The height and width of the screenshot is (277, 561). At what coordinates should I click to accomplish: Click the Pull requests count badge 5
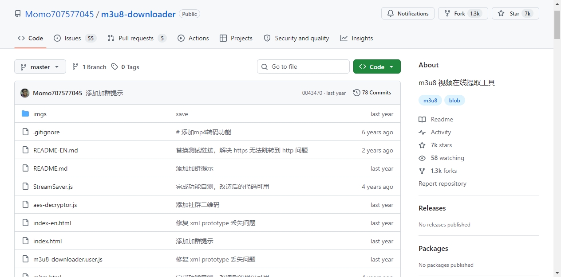coord(162,38)
